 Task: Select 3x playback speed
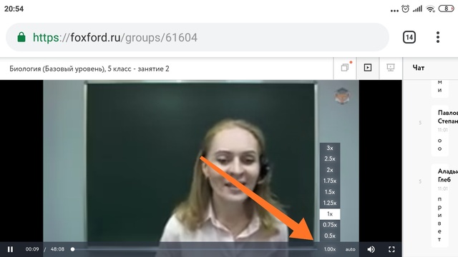pos(330,148)
